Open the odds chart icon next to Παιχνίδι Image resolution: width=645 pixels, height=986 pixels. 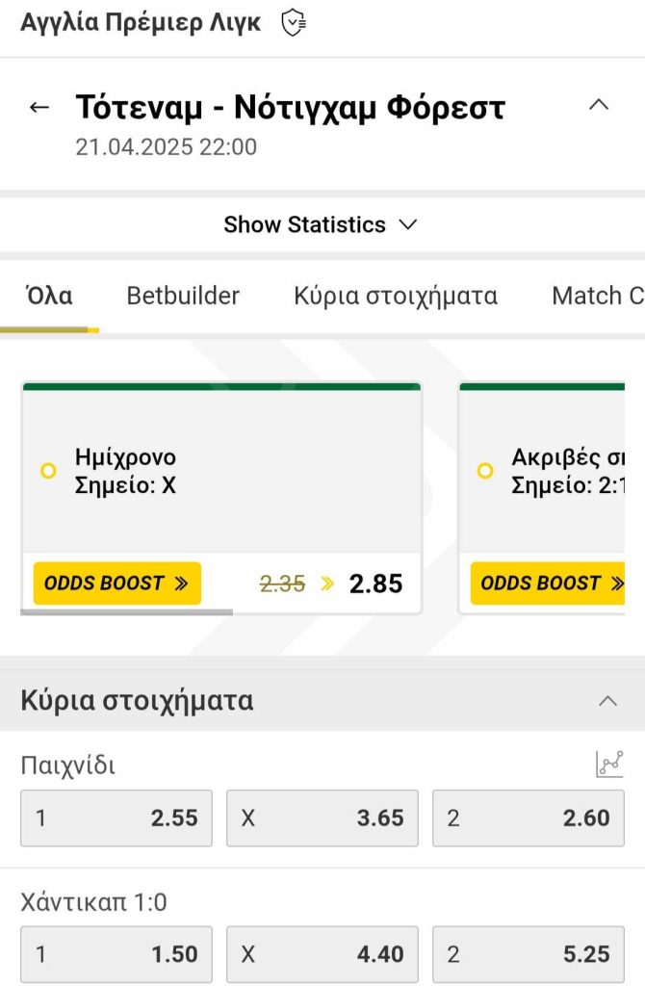(609, 765)
